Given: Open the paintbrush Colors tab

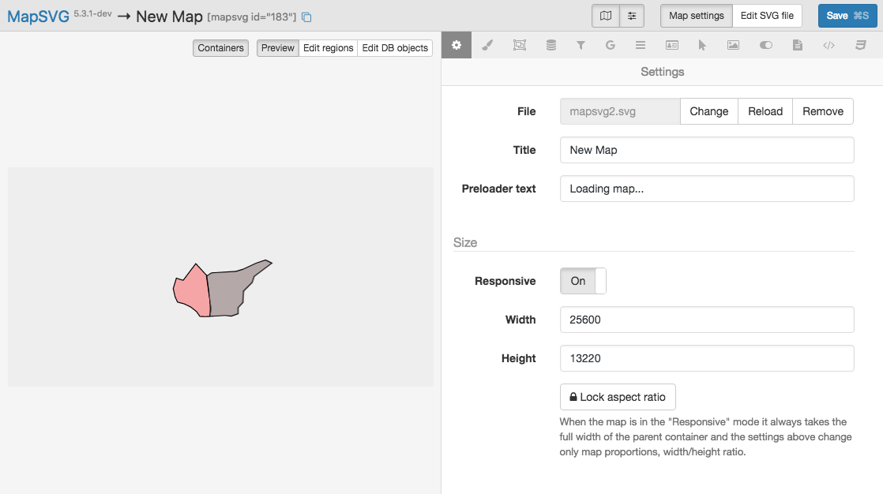Looking at the screenshot, I should coord(487,45).
